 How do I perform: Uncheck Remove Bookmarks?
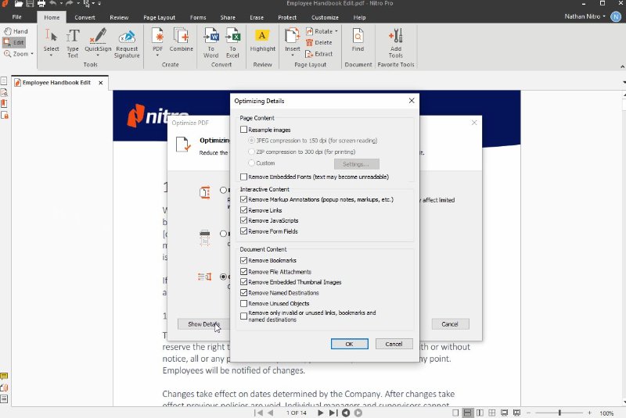[243, 260]
